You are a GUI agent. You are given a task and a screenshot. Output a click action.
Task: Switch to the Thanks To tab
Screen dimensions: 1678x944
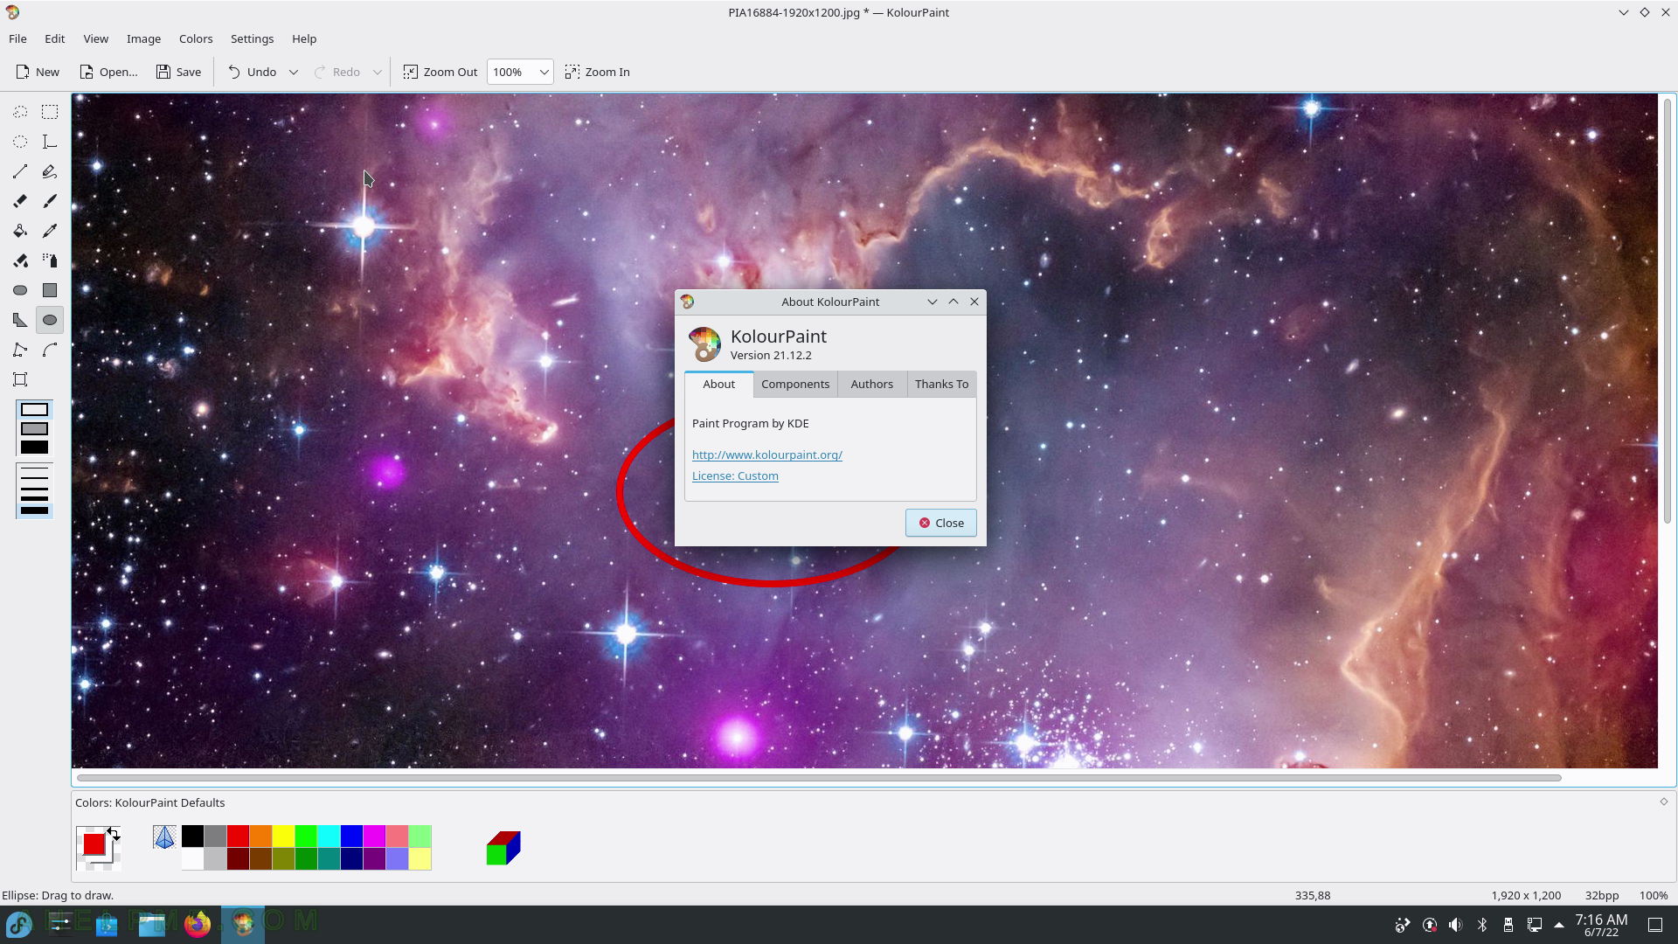point(941,384)
